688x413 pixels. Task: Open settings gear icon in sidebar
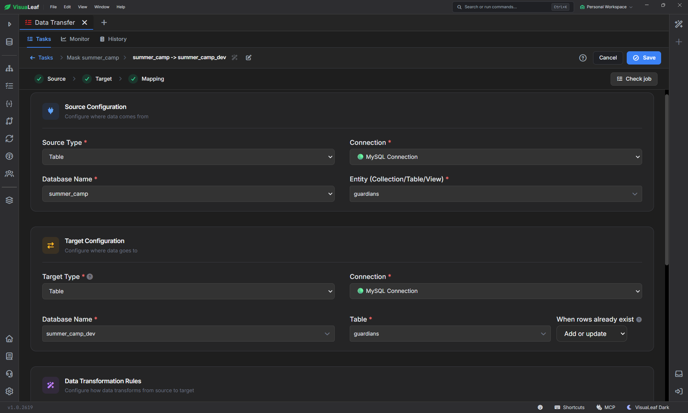pyautogui.click(x=9, y=391)
